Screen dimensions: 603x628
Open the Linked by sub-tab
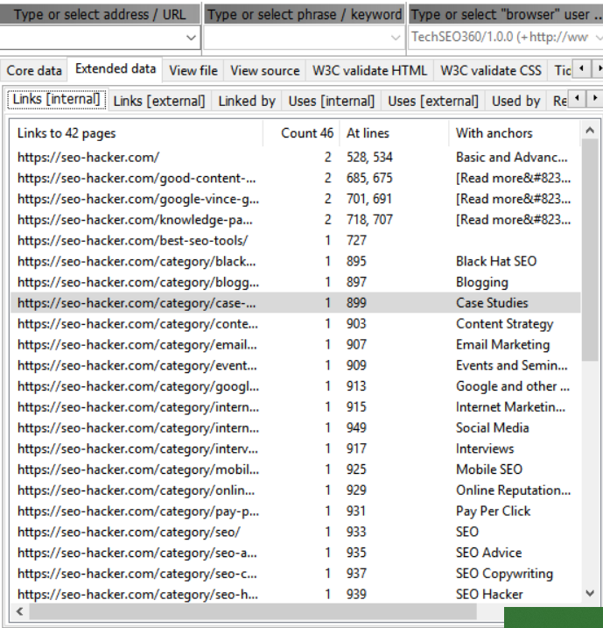coord(247,101)
